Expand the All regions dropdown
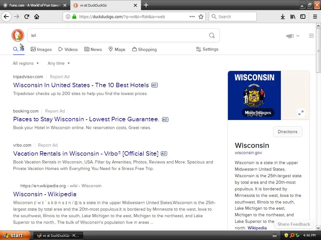The height and width of the screenshot is (240, 321). point(26,63)
